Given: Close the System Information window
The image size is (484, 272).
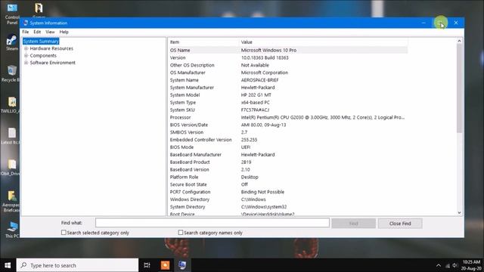Looking at the screenshot, I should 456,23.
